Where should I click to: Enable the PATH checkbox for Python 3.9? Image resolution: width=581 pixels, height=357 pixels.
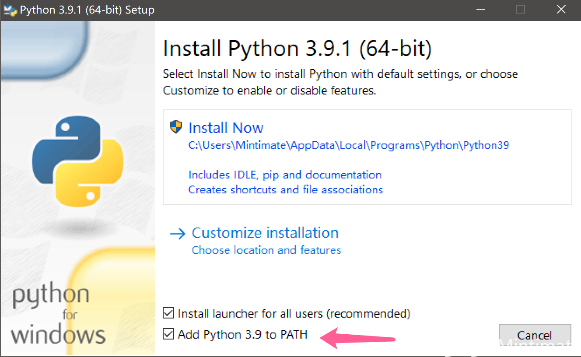pos(168,334)
